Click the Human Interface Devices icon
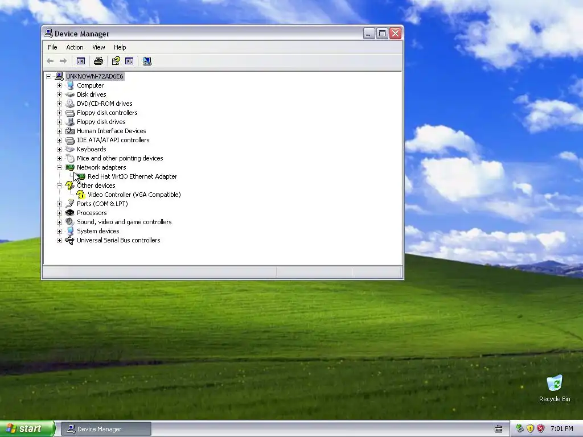The width and height of the screenshot is (583, 437). point(70,131)
